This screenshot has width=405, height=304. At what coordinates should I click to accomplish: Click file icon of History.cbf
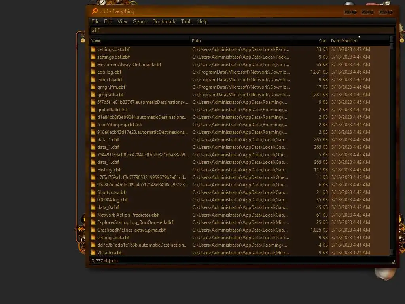point(93,170)
